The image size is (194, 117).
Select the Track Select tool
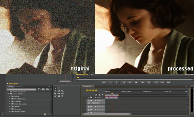tap(59, 88)
